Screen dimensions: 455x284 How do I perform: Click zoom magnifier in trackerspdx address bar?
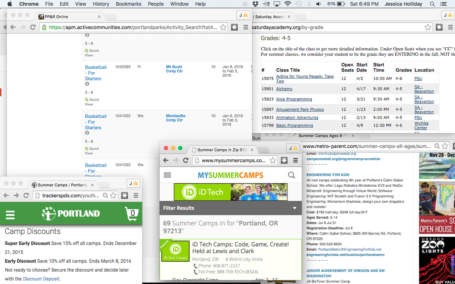pyautogui.click(x=105, y=195)
